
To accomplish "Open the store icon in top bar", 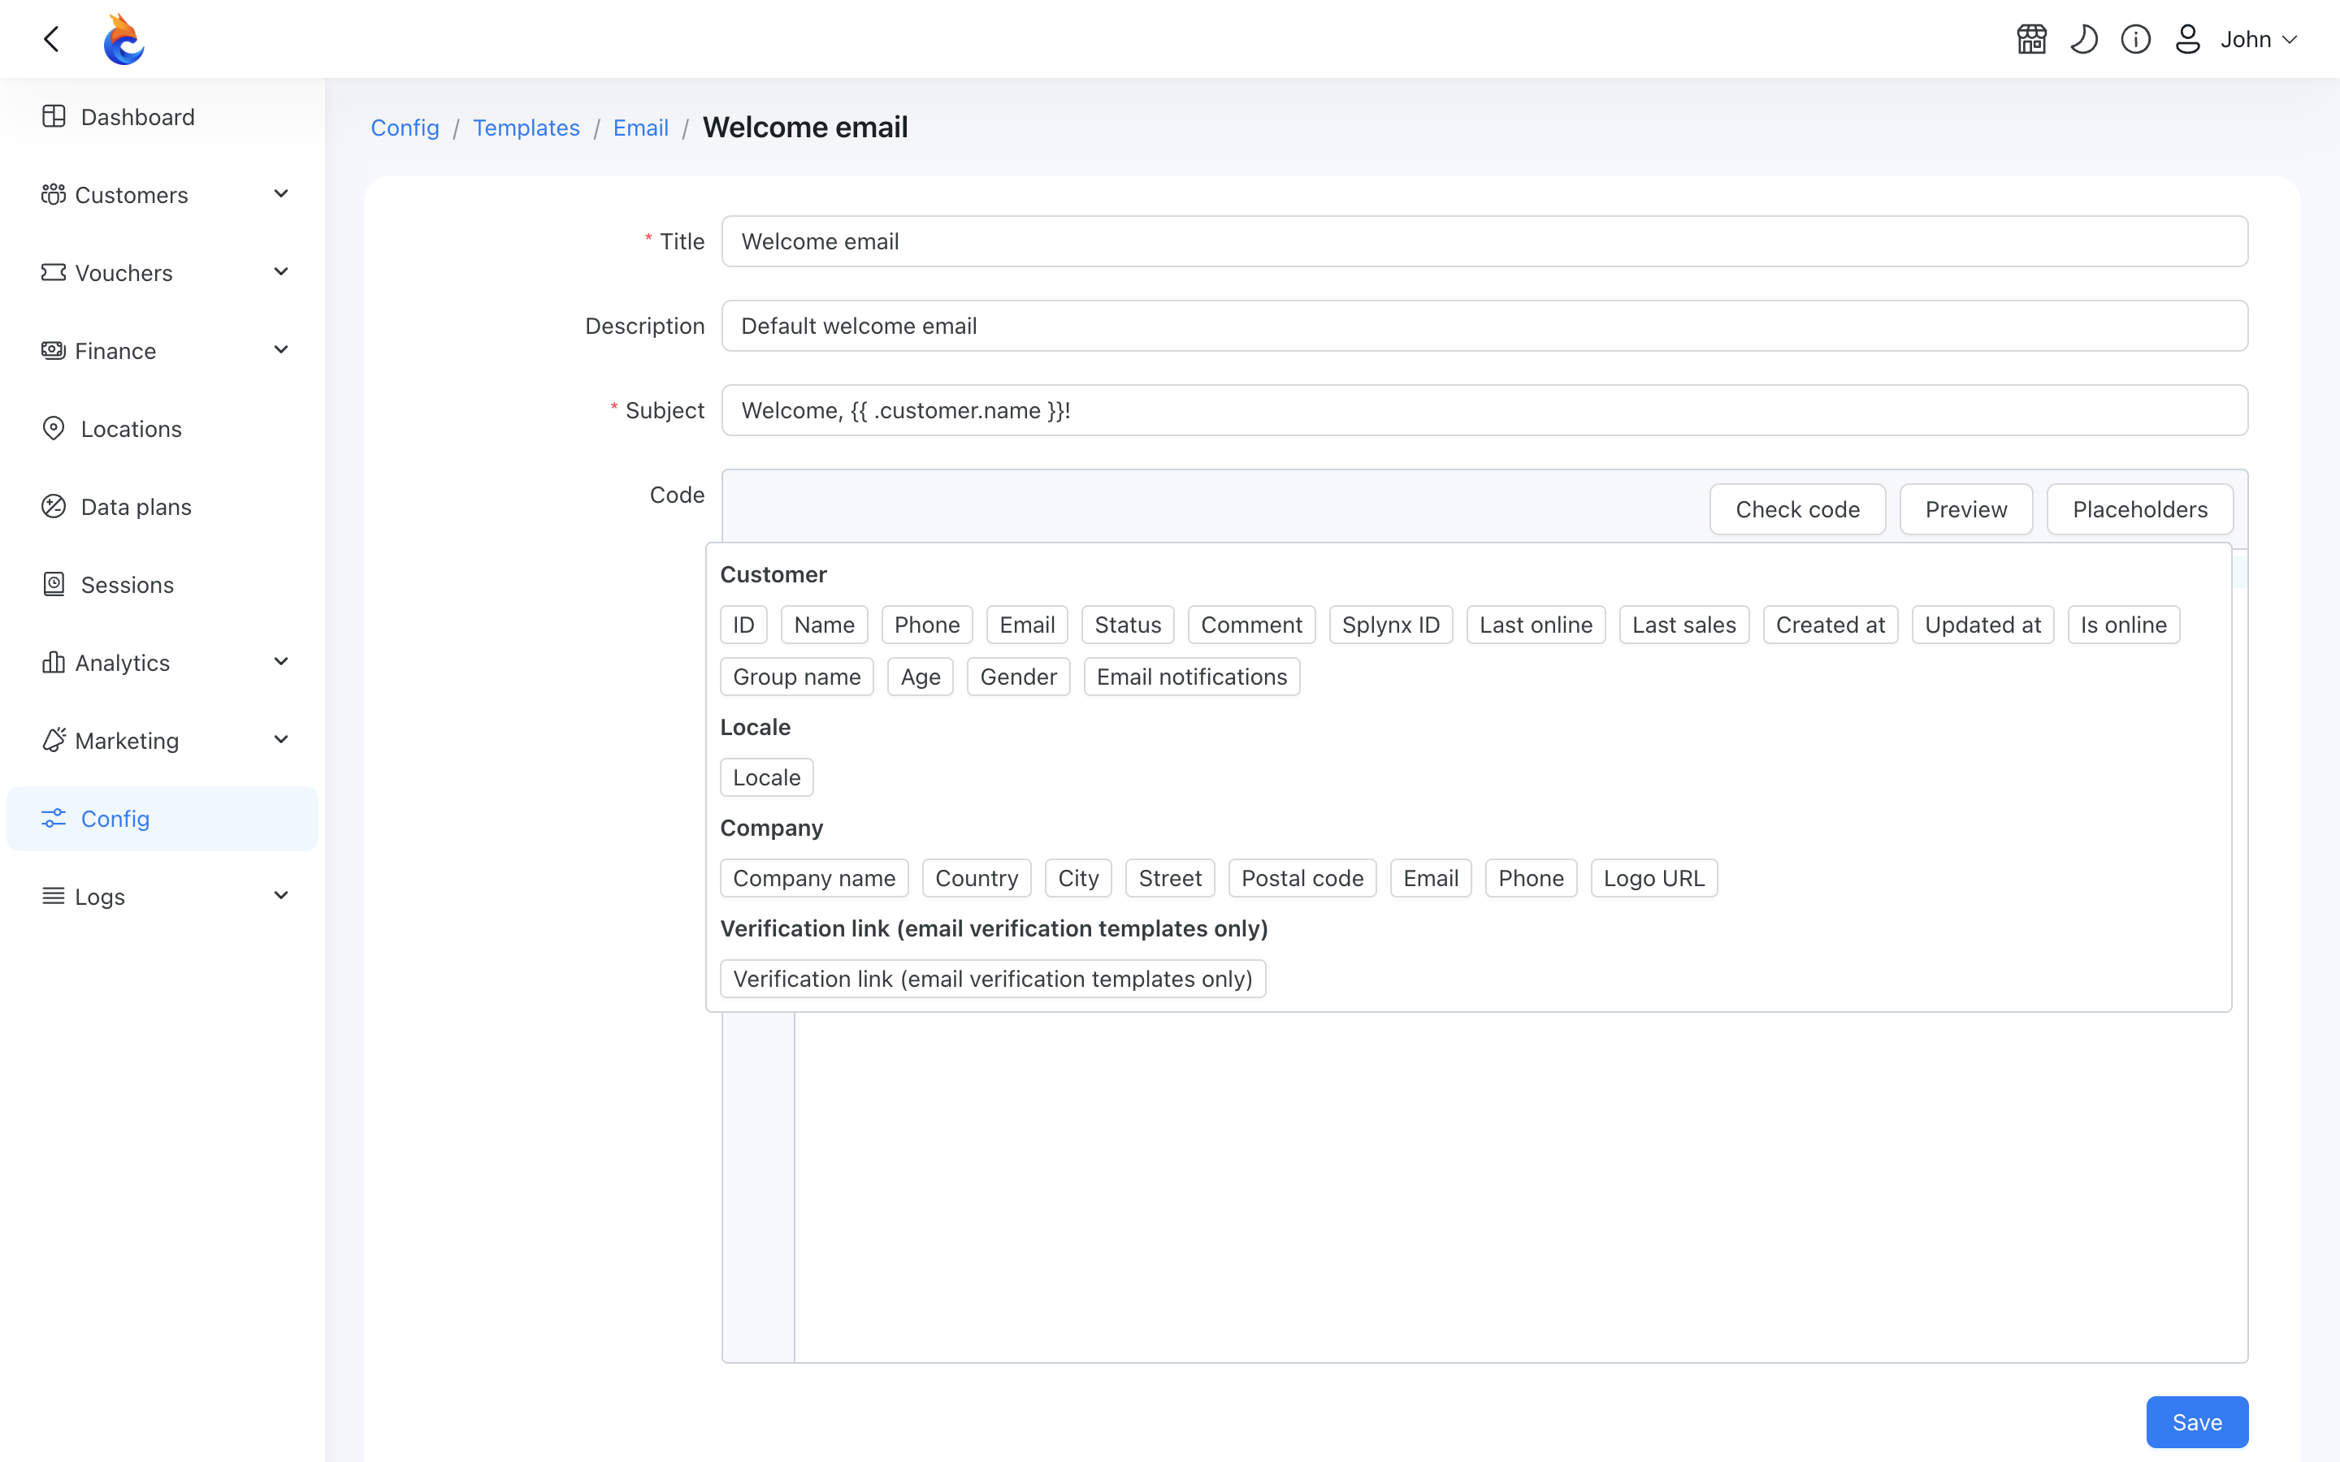I will pos(2031,40).
